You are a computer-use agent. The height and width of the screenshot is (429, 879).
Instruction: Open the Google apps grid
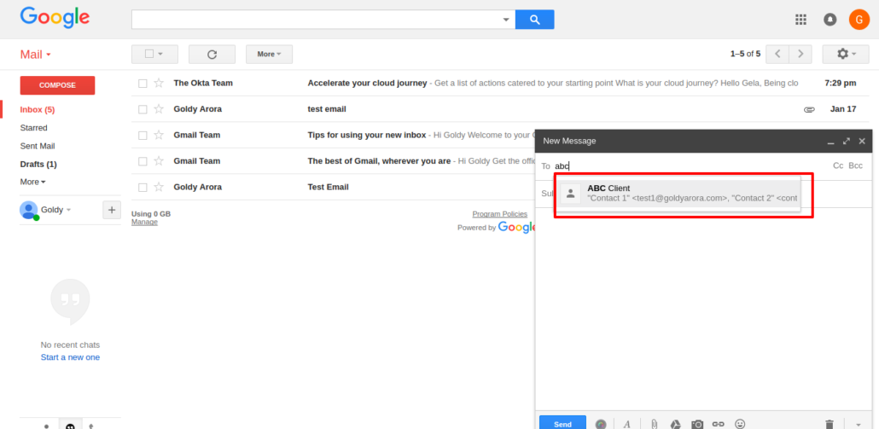800,20
